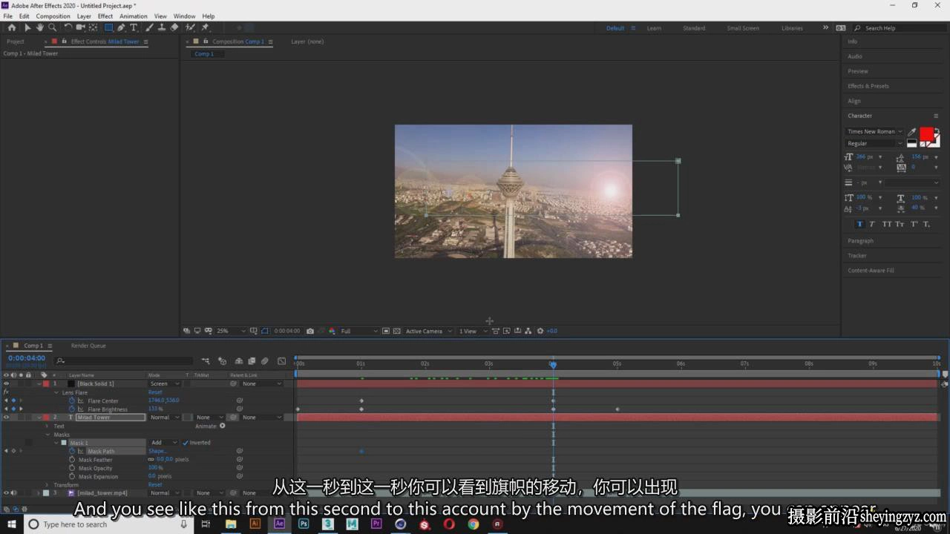Open the Layer menu

pyautogui.click(x=84, y=16)
